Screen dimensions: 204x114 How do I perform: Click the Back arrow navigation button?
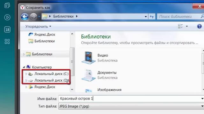click(x=25, y=16)
